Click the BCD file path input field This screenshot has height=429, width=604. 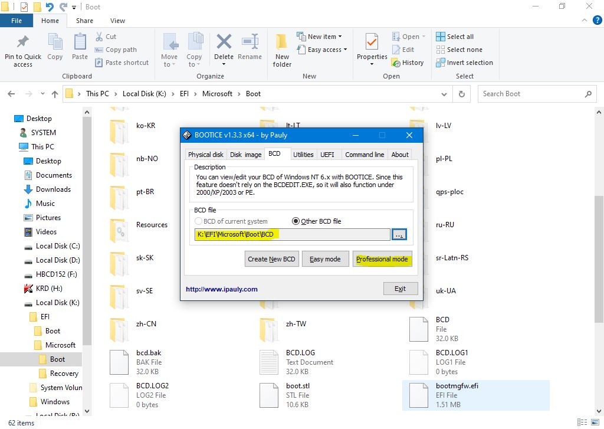(x=292, y=235)
